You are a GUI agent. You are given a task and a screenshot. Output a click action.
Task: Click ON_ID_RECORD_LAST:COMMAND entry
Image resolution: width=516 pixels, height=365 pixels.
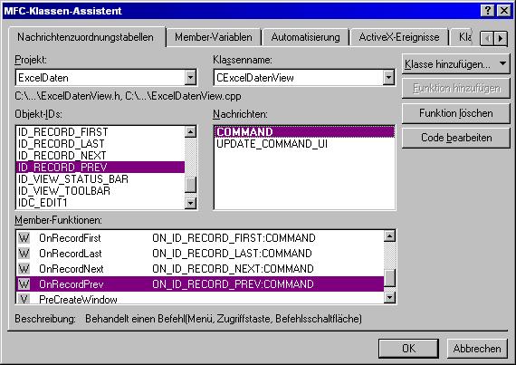232,254
